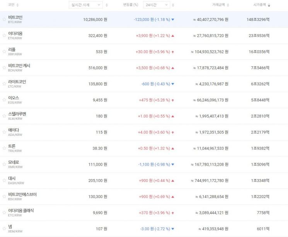Image resolution: width=288 pixels, height=237 pixels.
Task: Select the price 10,286,000 원
Action: pyautogui.click(x=95, y=19)
